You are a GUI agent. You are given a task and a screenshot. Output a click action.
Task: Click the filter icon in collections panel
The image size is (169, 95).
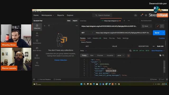(x=49, y=26)
